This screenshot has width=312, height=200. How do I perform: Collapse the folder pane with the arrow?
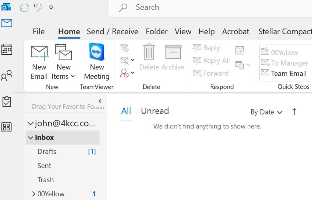(100, 101)
